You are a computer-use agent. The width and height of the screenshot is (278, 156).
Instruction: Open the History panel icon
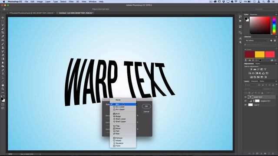[x=240, y=17]
